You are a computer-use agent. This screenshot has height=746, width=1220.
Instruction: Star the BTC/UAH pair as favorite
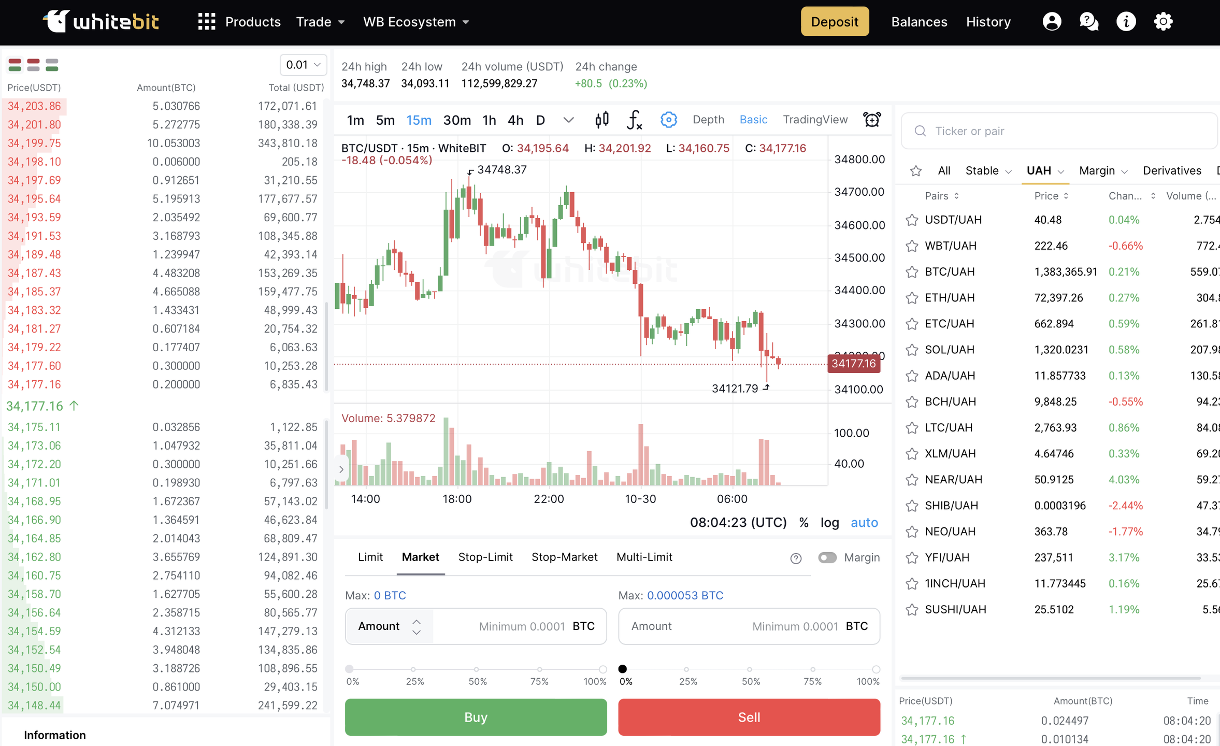[912, 272]
